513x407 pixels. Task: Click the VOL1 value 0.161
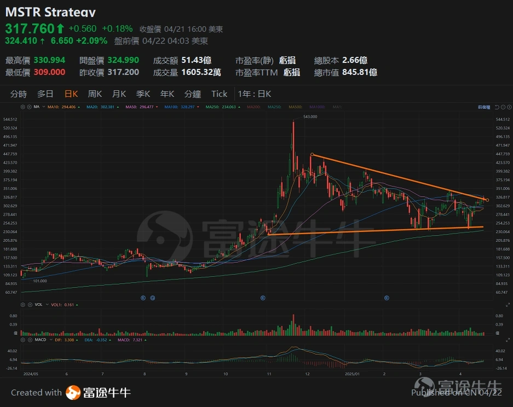click(x=69, y=305)
